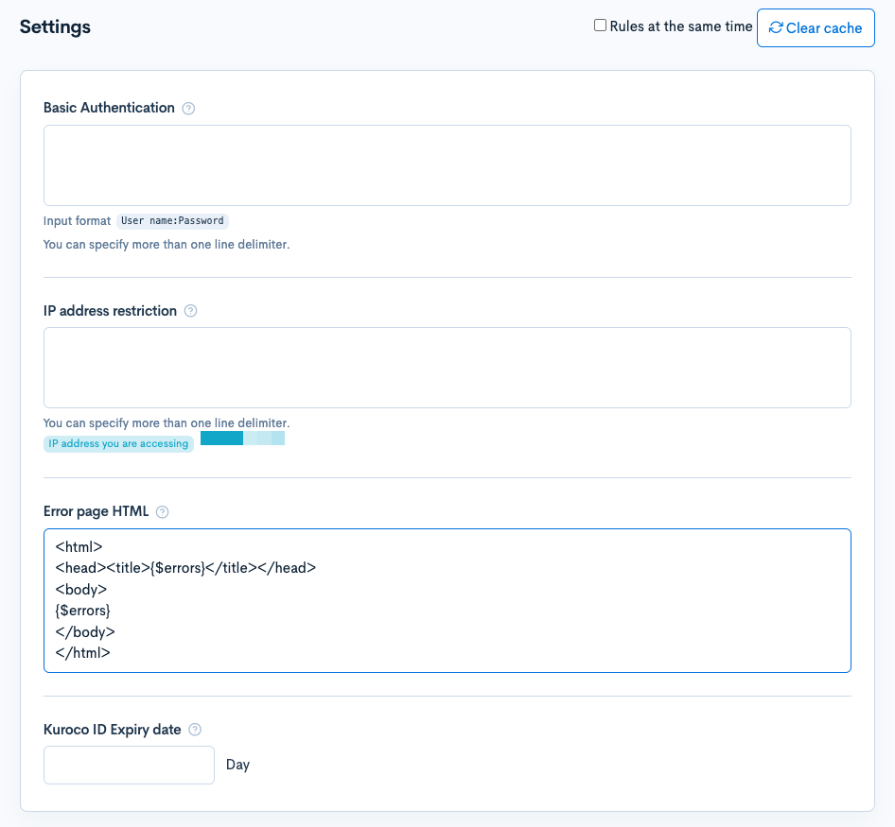Image resolution: width=895 pixels, height=827 pixels.
Task: Select the Settings page heading
Action: pos(55,27)
